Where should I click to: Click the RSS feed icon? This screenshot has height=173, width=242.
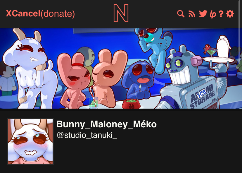click(x=192, y=14)
